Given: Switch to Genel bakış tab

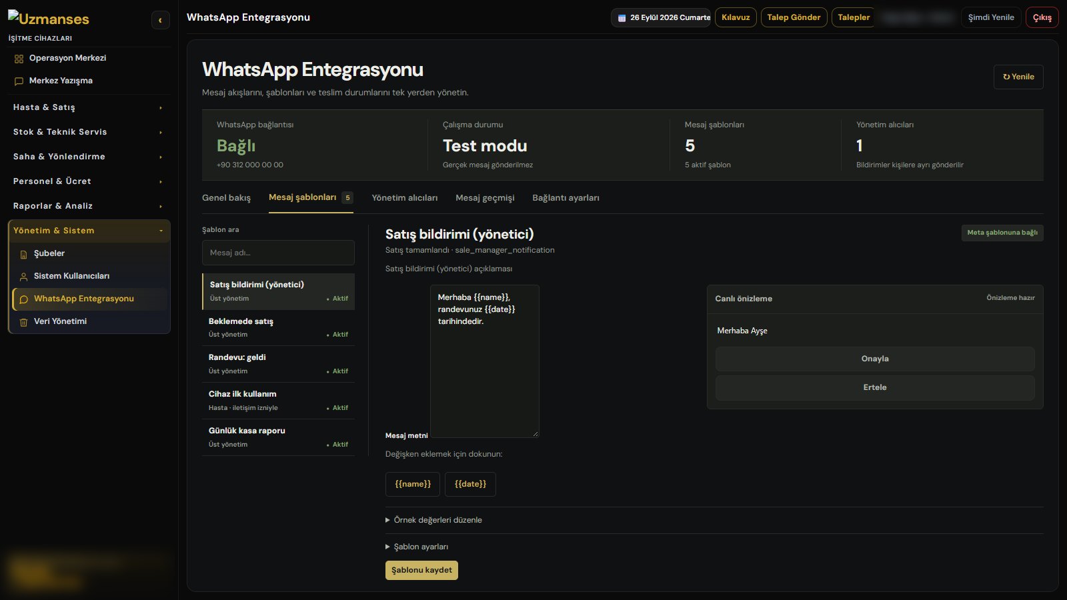Looking at the screenshot, I should pyautogui.click(x=226, y=198).
